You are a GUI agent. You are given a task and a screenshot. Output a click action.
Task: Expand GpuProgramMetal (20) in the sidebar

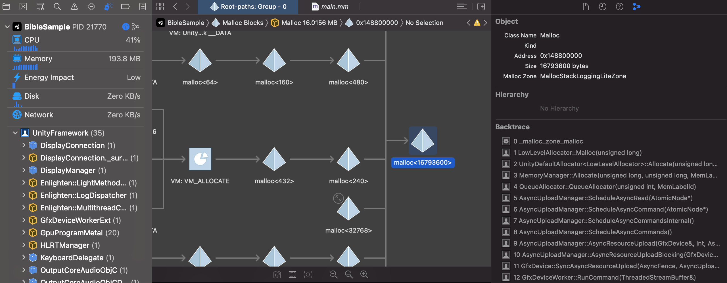[24, 233]
